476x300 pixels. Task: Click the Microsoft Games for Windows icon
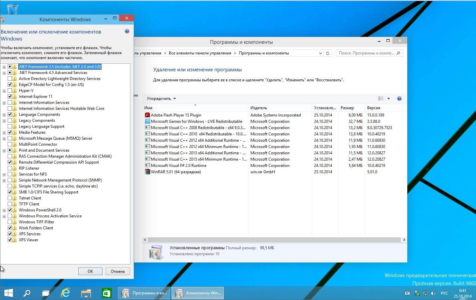point(147,121)
